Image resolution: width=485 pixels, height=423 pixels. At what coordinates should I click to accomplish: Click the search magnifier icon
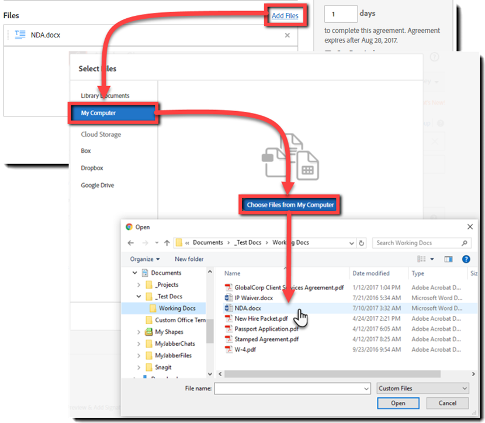[x=465, y=243]
